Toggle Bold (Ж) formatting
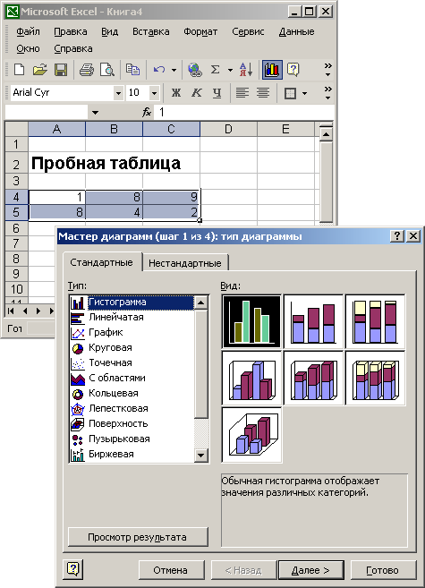 (175, 92)
